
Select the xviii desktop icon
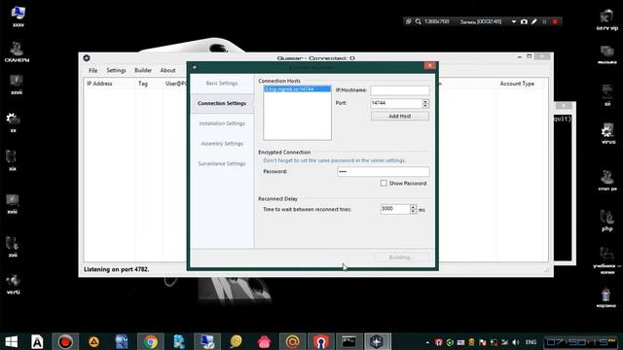(12, 203)
